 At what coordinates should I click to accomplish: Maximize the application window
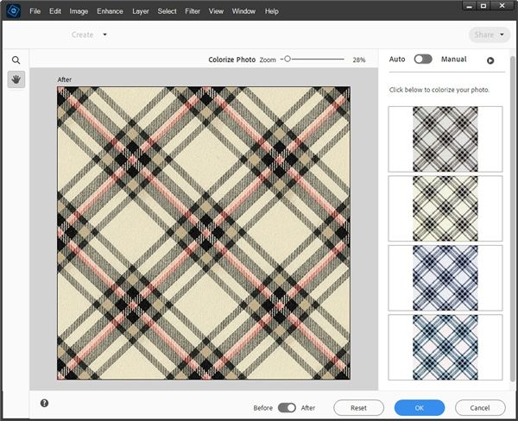[x=483, y=6]
